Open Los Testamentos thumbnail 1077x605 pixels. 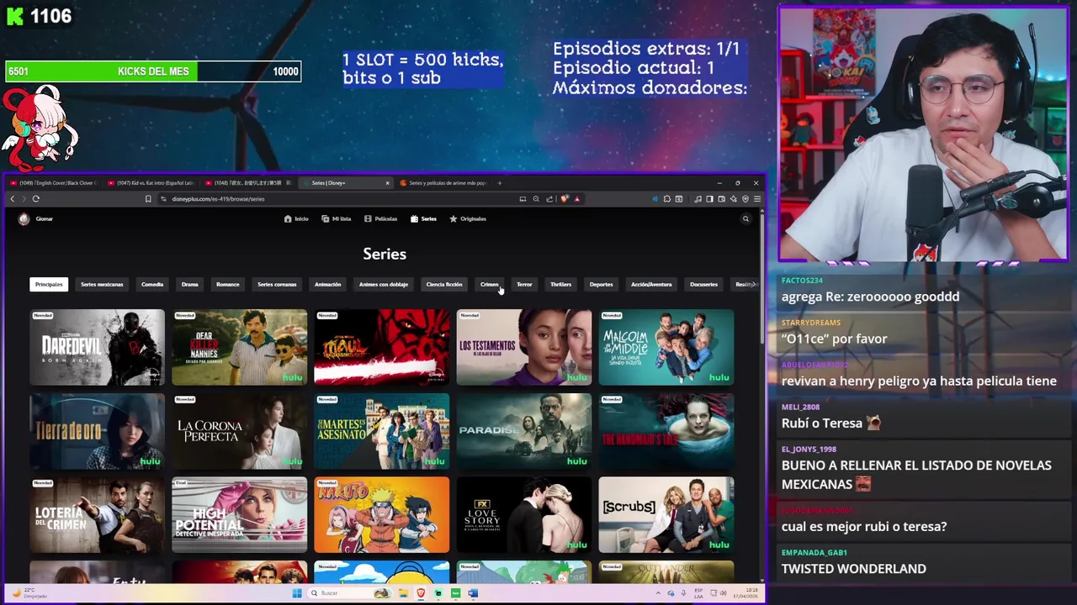[524, 347]
